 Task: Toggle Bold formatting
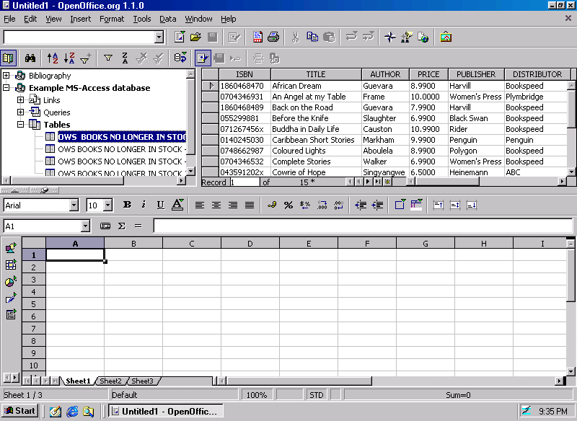pyautogui.click(x=127, y=205)
